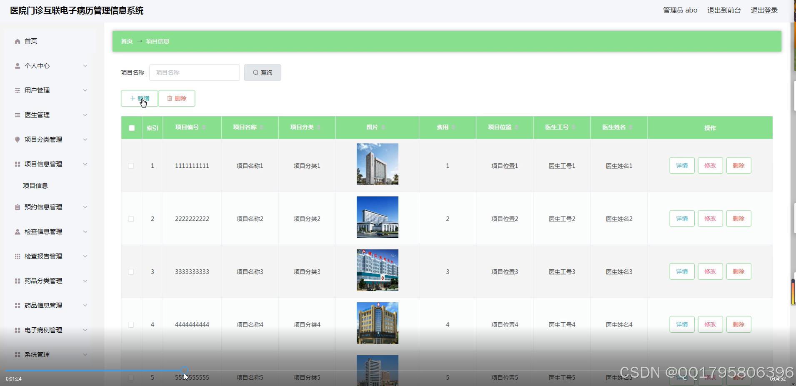This screenshot has height=386, width=796.
Task: Click the 用户管理 sidebar icon
Action: pyautogui.click(x=18, y=90)
